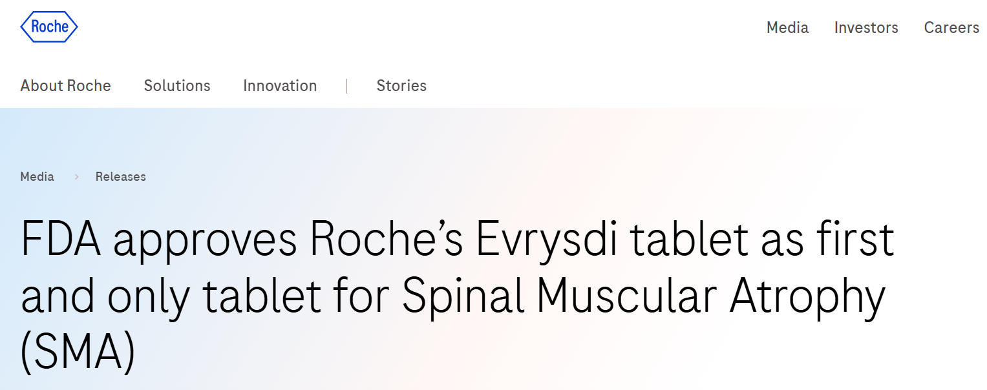Expand the About Roche menu
The image size is (987, 390).
point(66,86)
